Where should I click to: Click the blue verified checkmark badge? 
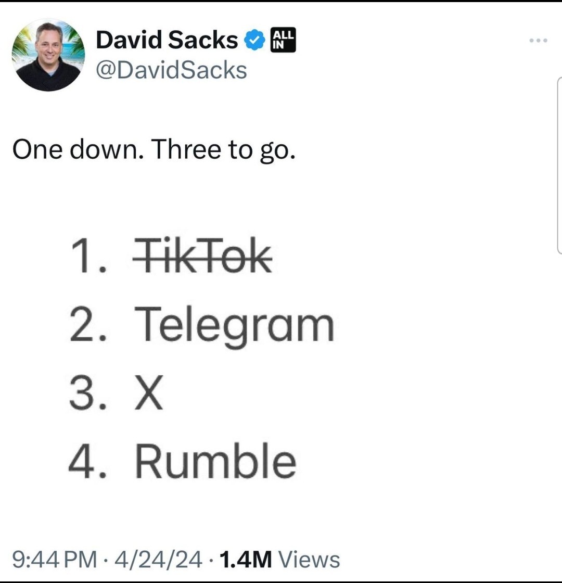tap(254, 40)
